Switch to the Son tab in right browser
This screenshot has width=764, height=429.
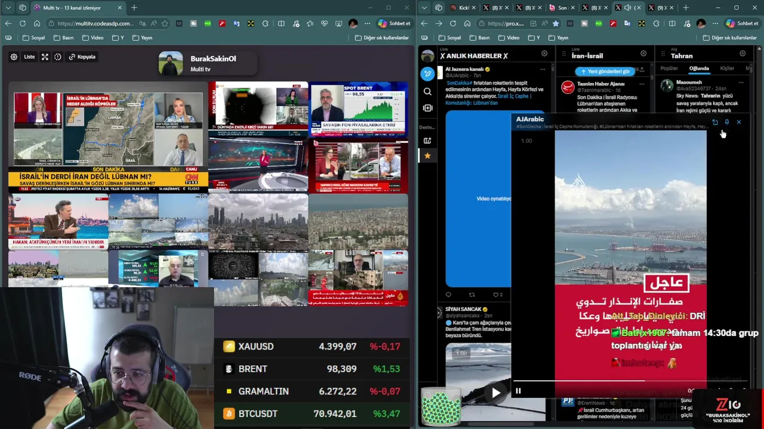562,8
